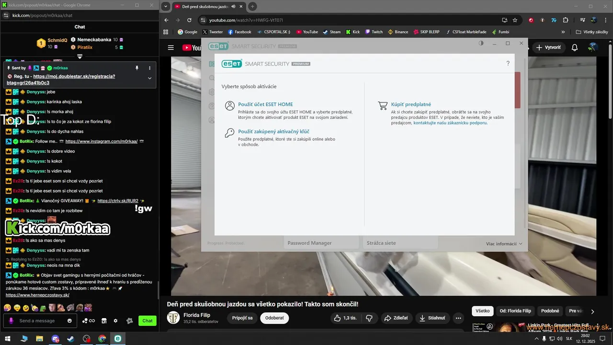Image resolution: width=613 pixels, height=345 pixels.
Task: Open kontaktujte našu zákaznícku podporu link
Action: [x=450, y=123]
